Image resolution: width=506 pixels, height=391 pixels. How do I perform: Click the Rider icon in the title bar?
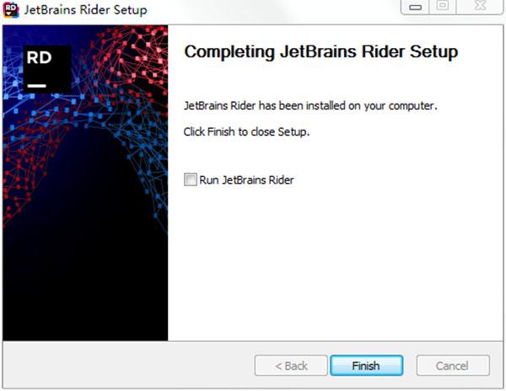point(11,9)
